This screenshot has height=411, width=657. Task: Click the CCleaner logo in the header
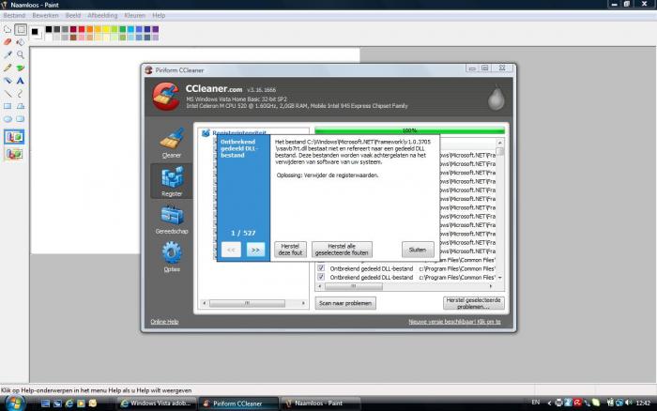[x=166, y=97]
